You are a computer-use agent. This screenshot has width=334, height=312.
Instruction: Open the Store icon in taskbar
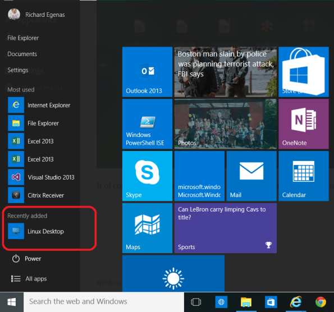(271, 302)
